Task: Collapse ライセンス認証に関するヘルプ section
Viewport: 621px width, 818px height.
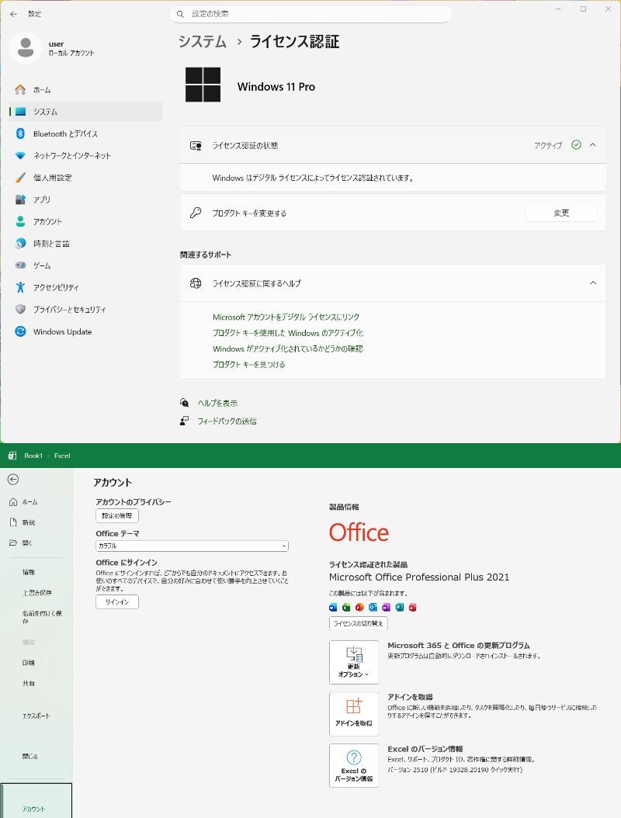Action: 593,283
